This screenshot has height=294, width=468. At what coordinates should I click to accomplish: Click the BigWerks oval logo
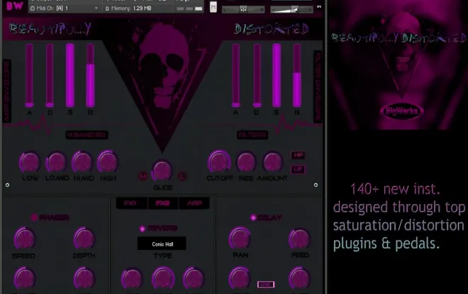point(401,111)
